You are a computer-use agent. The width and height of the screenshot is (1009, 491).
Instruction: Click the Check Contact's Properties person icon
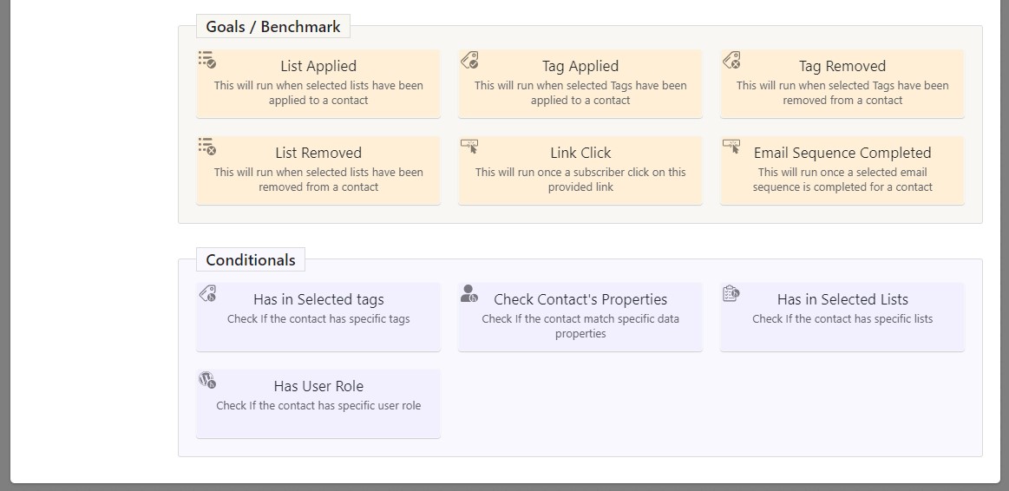pyautogui.click(x=469, y=293)
